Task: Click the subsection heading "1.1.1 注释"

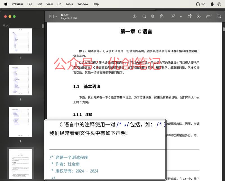Action: (83, 115)
